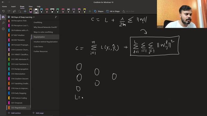Select section D22 Regularization
This screenshot has height=116, width=207.
click(19, 108)
